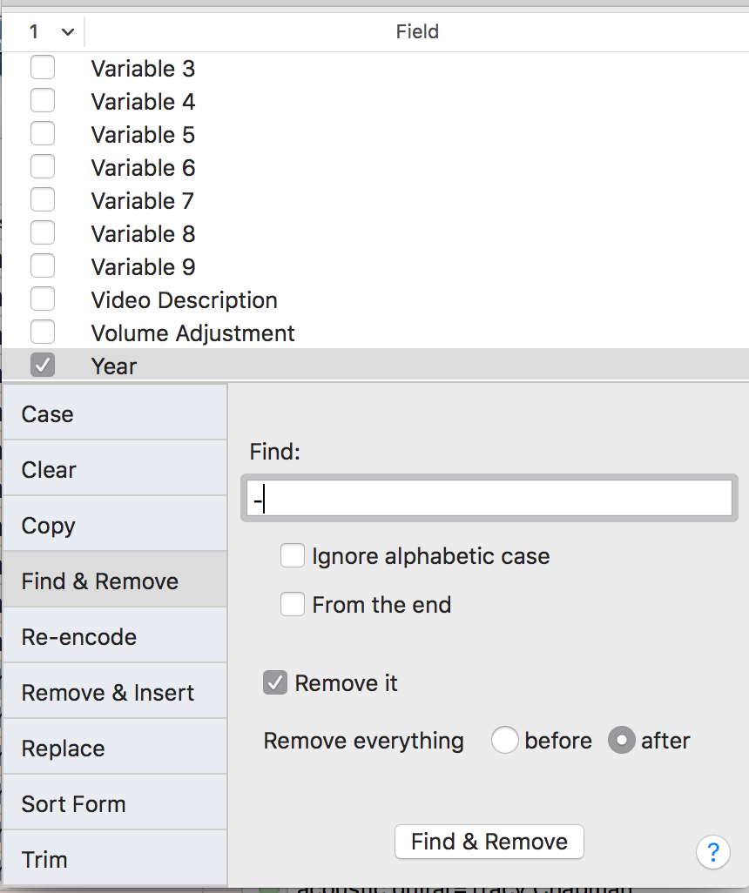The height and width of the screenshot is (893, 749).
Task: Switch to the Case action
Action: pyautogui.click(x=114, y=414)
